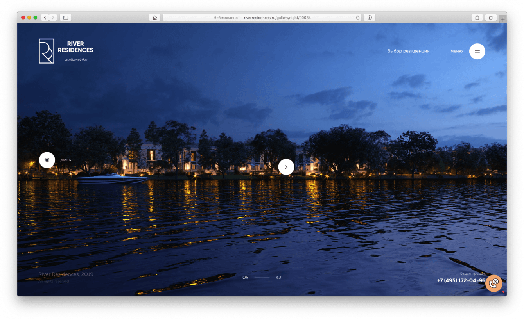This screenshot has width=524, height=319.
Task: Open the Выбор резиденции link
Action: (408, 51)
